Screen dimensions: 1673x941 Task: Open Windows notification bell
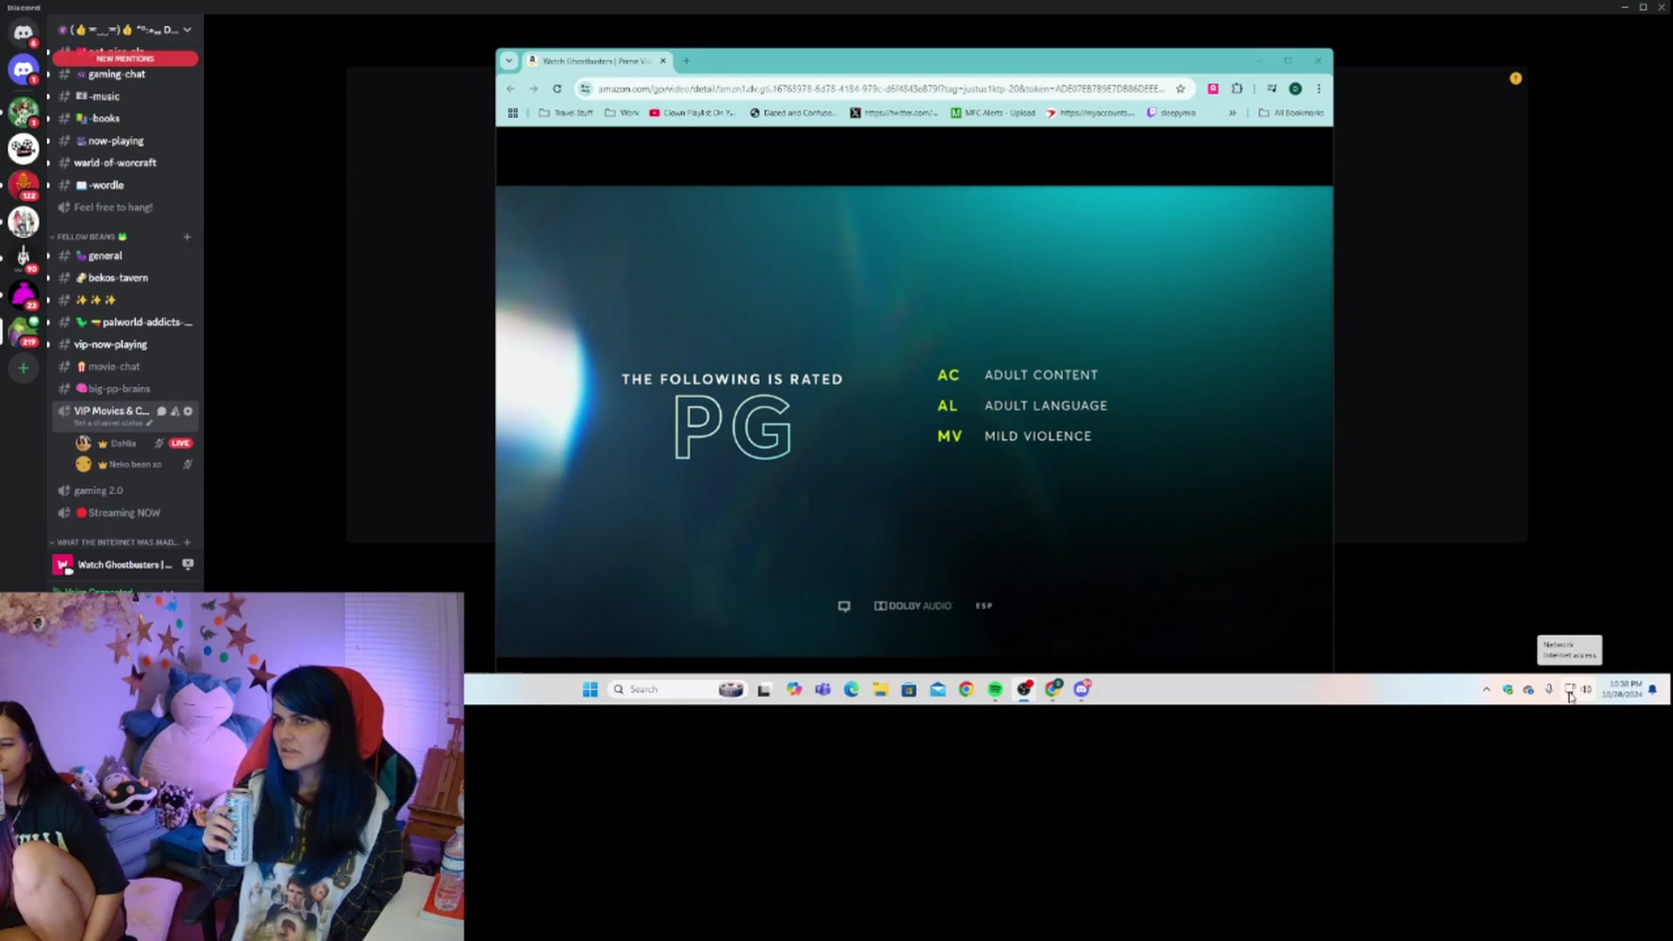pos(1652,689)
